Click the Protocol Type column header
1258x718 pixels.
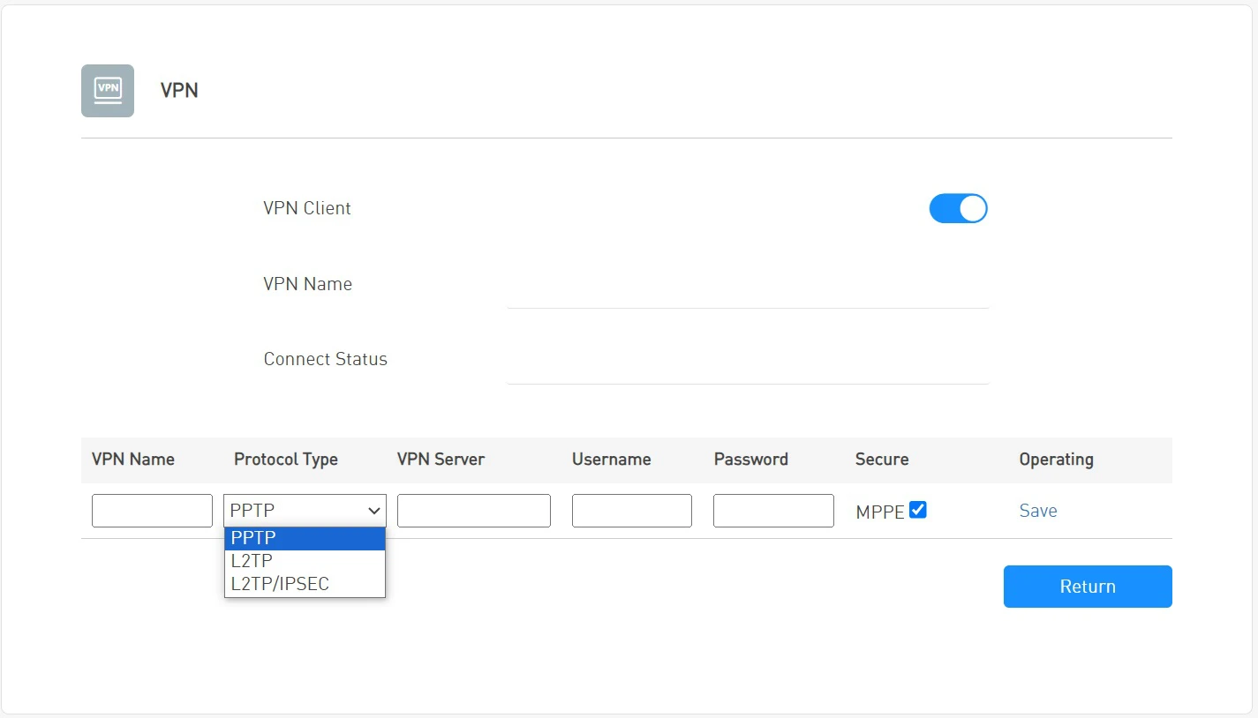click(x=286, y=460)
